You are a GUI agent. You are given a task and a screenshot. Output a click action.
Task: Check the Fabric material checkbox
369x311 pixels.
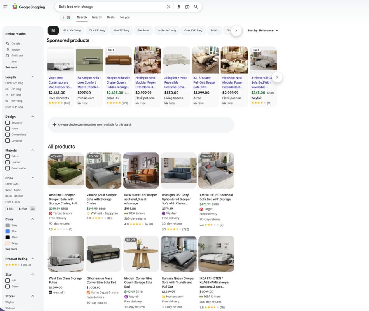coord(7,156)
